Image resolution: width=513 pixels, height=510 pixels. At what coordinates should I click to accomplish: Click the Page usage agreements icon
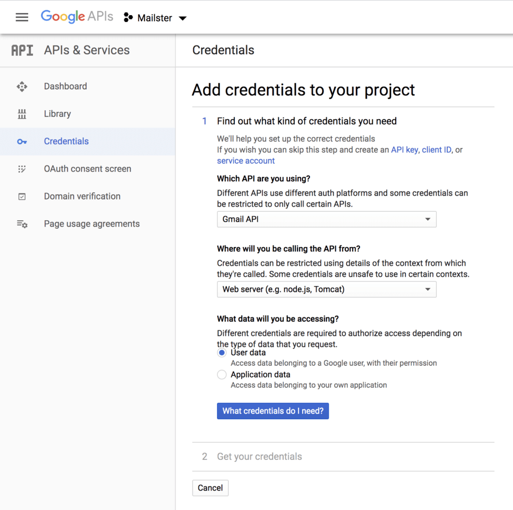22,224
